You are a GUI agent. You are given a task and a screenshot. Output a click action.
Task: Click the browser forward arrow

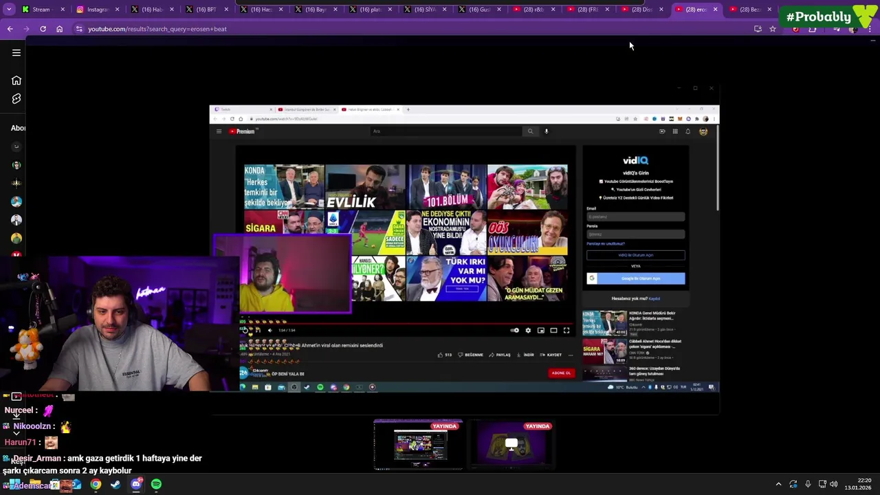26,29
